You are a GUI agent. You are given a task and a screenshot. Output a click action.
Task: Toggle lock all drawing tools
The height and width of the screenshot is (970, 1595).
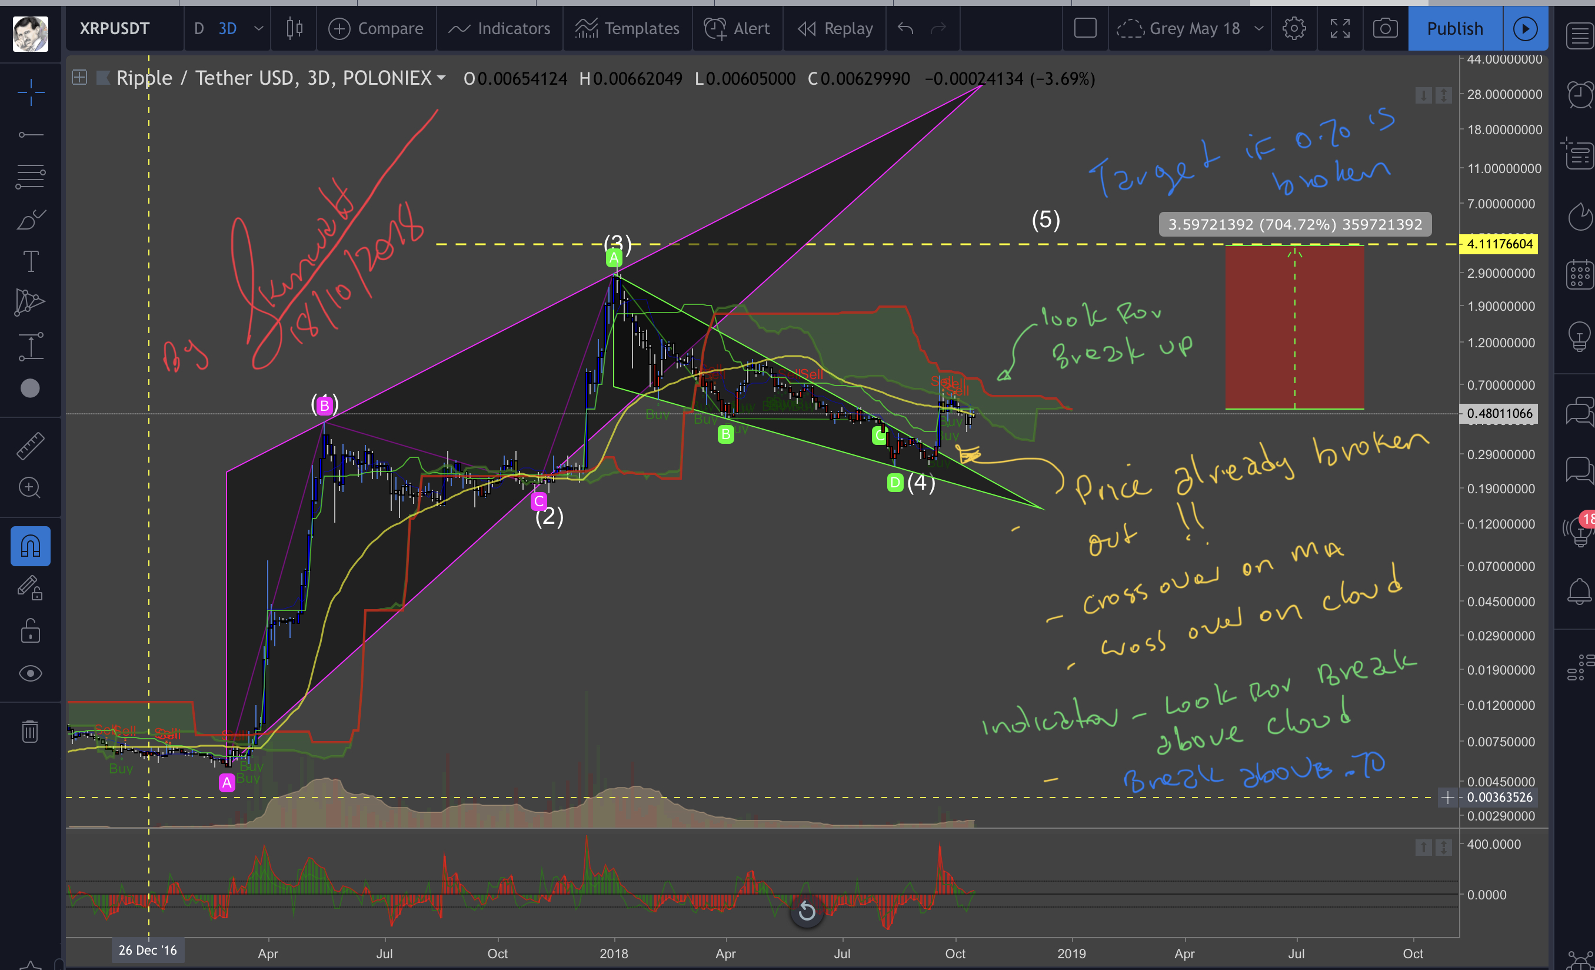point(31,631)
